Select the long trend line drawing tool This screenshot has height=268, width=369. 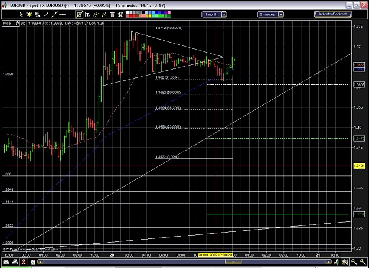(x=54, y=15)
